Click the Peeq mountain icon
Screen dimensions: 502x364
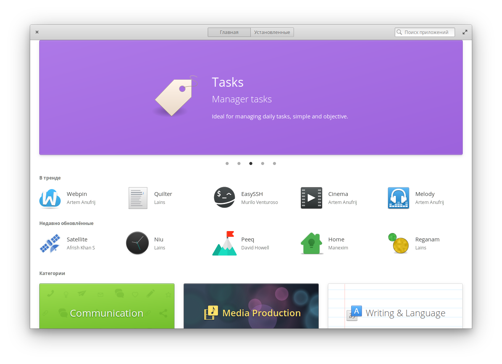click(224, 243)
